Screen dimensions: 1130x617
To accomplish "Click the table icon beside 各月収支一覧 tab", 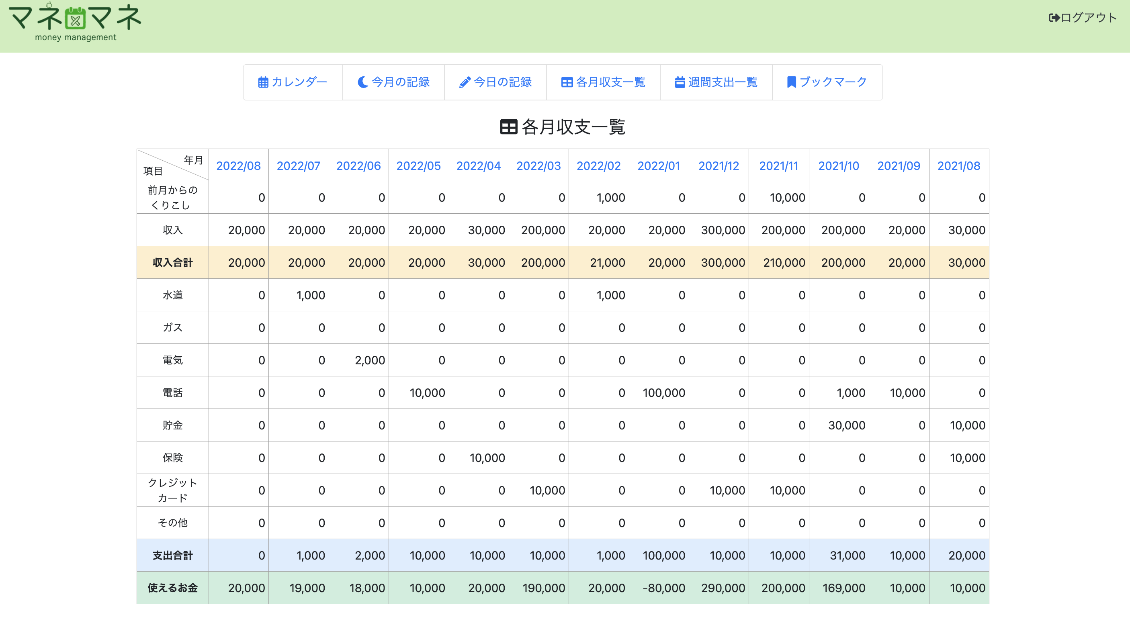I will coord(567,82).
